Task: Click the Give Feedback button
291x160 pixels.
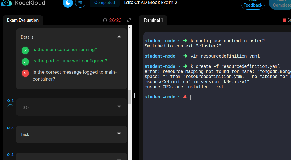Action: tap(253, 3)
